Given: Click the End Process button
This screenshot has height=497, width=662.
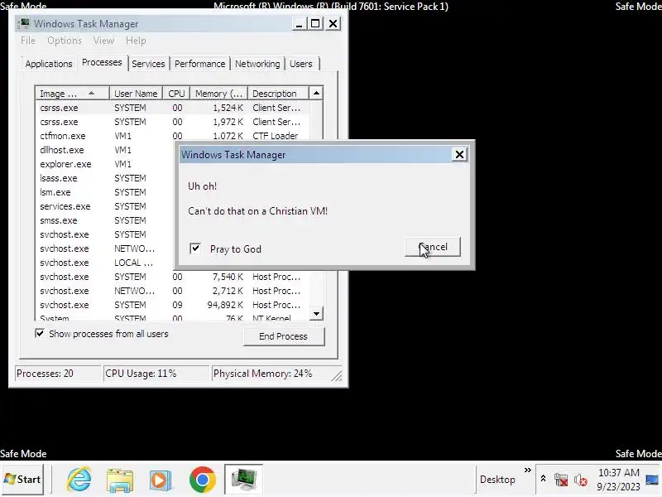Looking at the screenshot, I should point(283,336).
